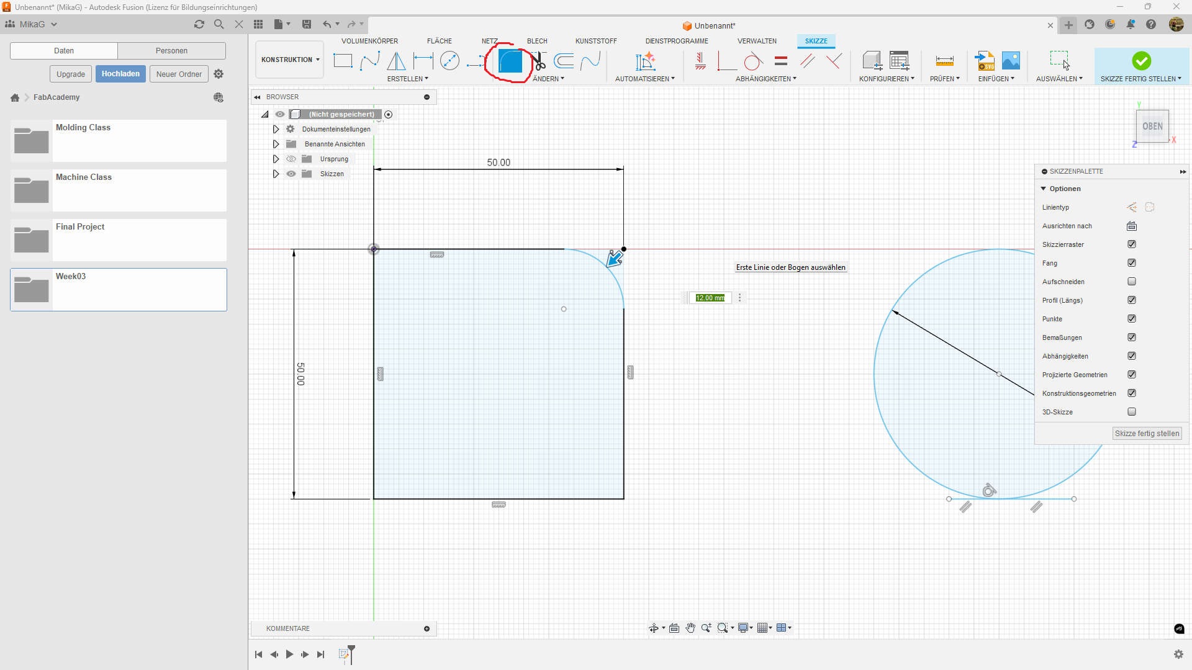Open the AUSWÄHLEN dropdown menu
This screenshot has height=670, width=1192.
click(1059, 79)
